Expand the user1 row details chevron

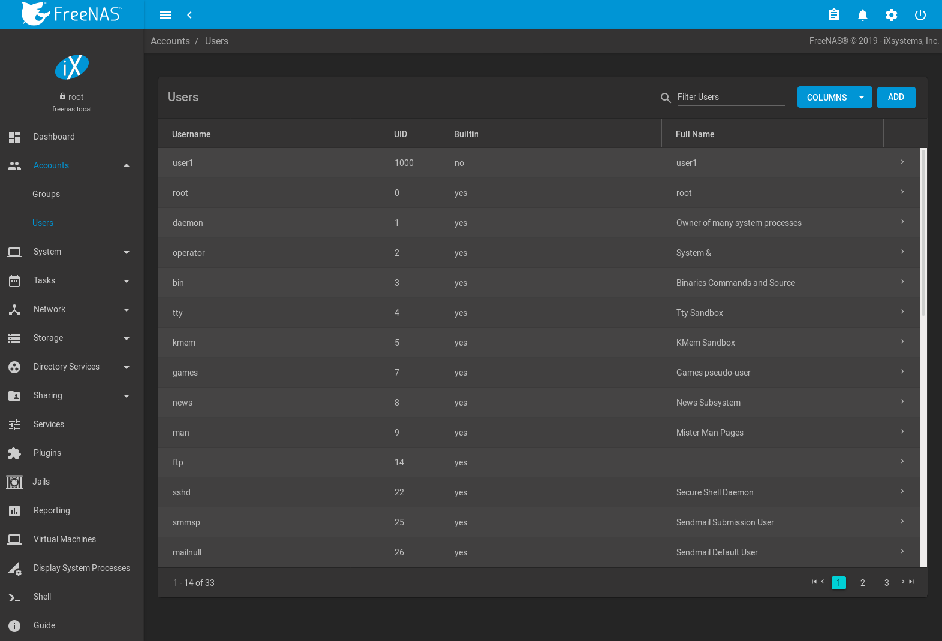[902, 162]
